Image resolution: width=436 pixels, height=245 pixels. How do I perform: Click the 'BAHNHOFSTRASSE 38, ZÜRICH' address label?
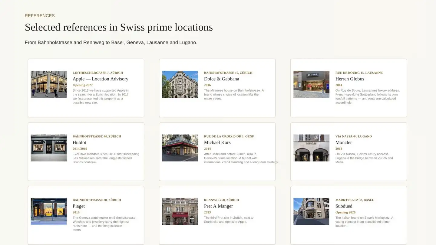97,200
